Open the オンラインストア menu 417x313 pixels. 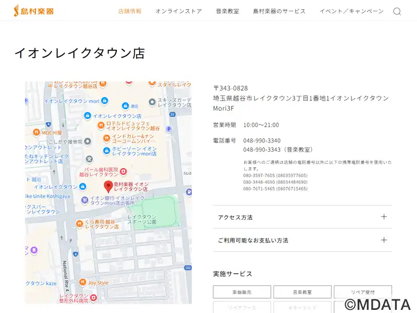(x=178, y=11)
